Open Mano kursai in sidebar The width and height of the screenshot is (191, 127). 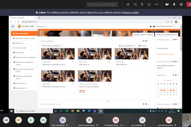coord(24,53)
